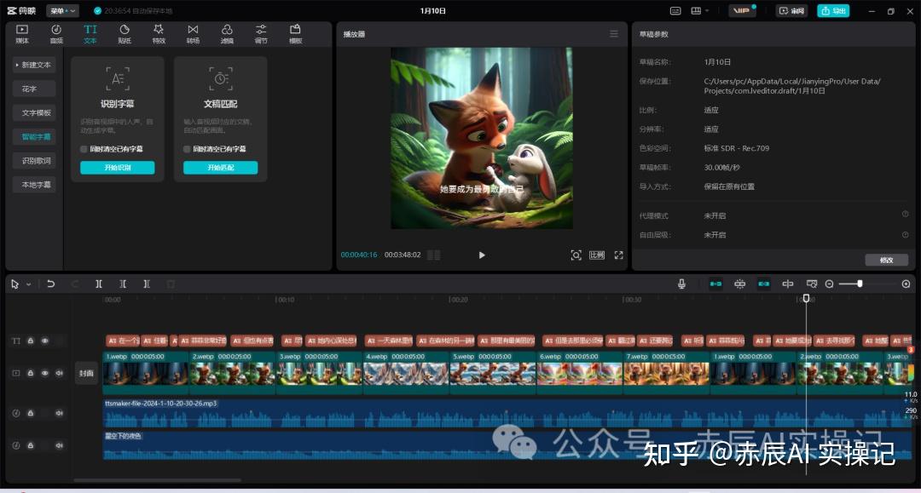
Task: Select the 4.webp clip on timeline
Action: [406, 372]
